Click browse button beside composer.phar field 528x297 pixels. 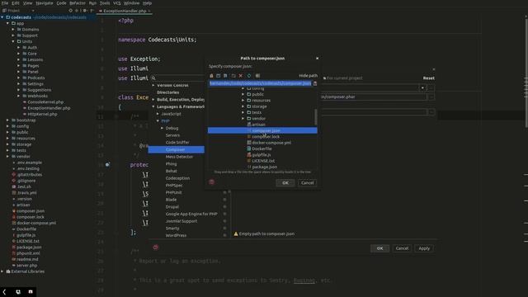431,97
